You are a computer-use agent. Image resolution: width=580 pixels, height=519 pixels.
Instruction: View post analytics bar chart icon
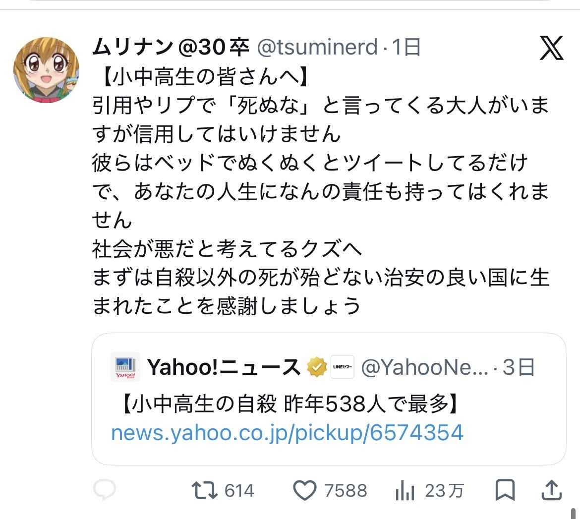click(x=405, y=491)
